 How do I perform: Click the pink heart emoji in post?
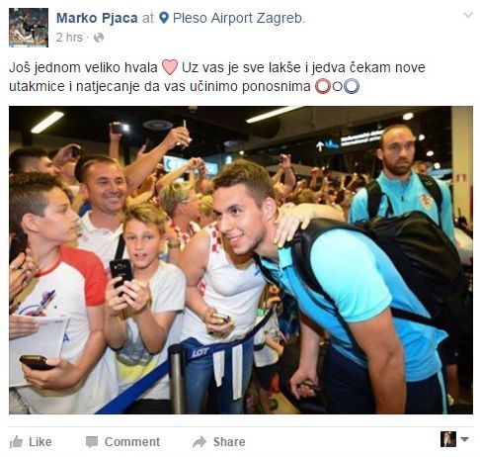pos(170,67)
